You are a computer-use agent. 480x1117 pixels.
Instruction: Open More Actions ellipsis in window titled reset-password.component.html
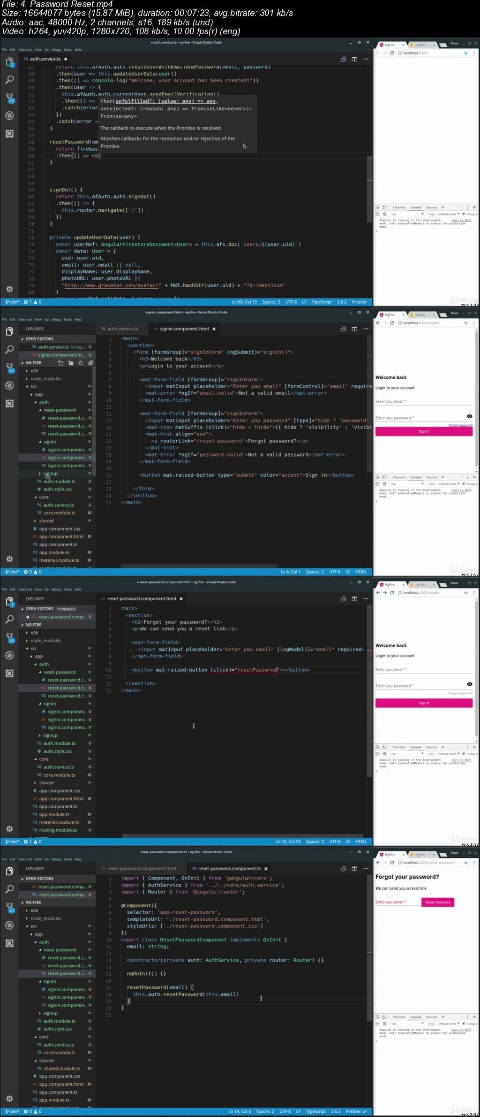pos(366,599)
